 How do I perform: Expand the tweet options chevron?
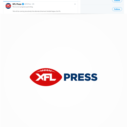point(75,4)
